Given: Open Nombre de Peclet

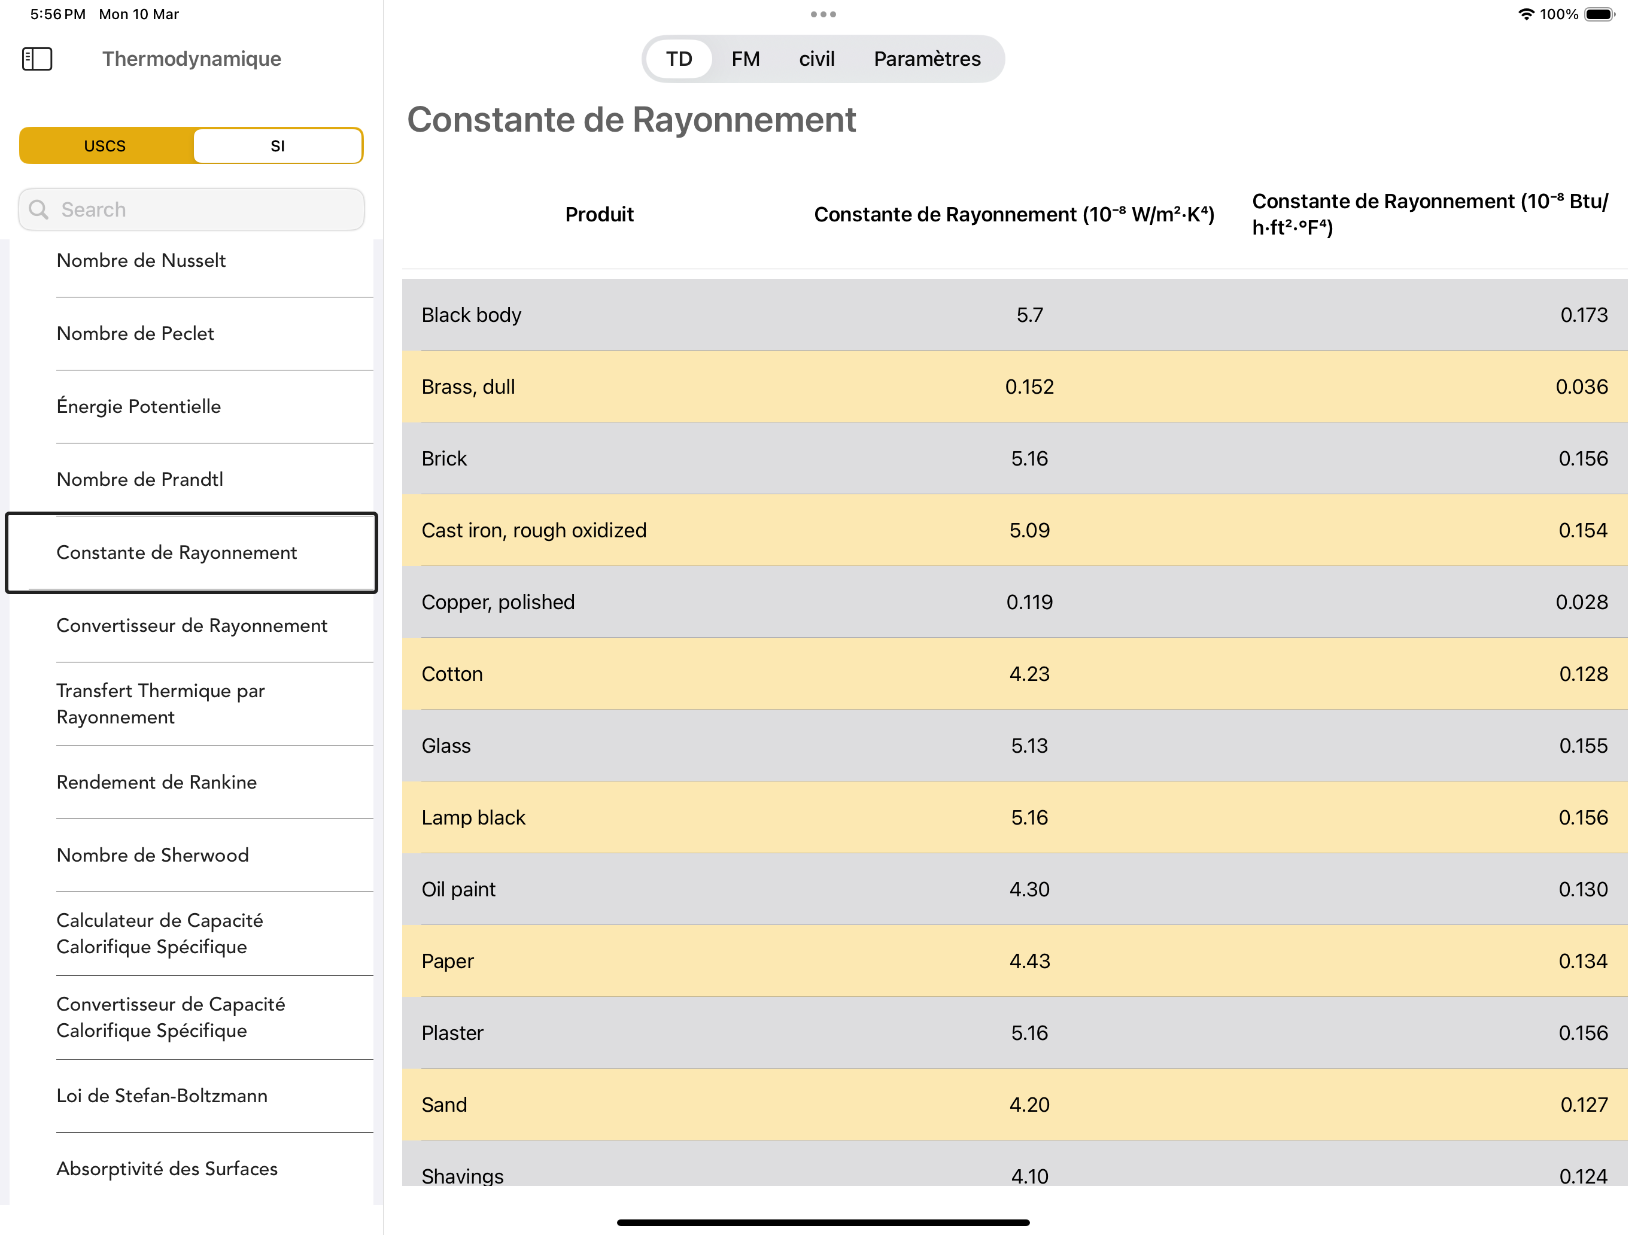Looking at the screenshot, I should [192, 333].
